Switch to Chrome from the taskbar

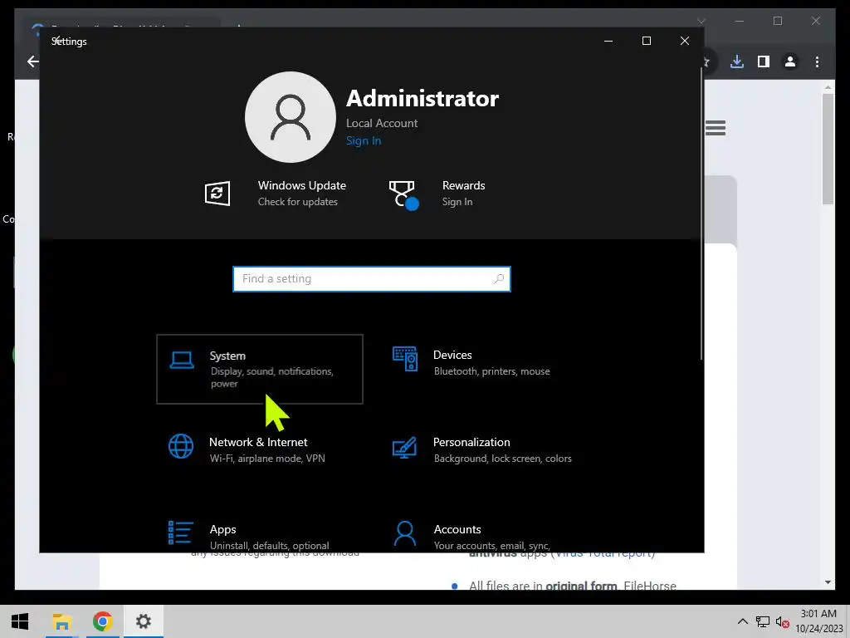pos(102,621)
